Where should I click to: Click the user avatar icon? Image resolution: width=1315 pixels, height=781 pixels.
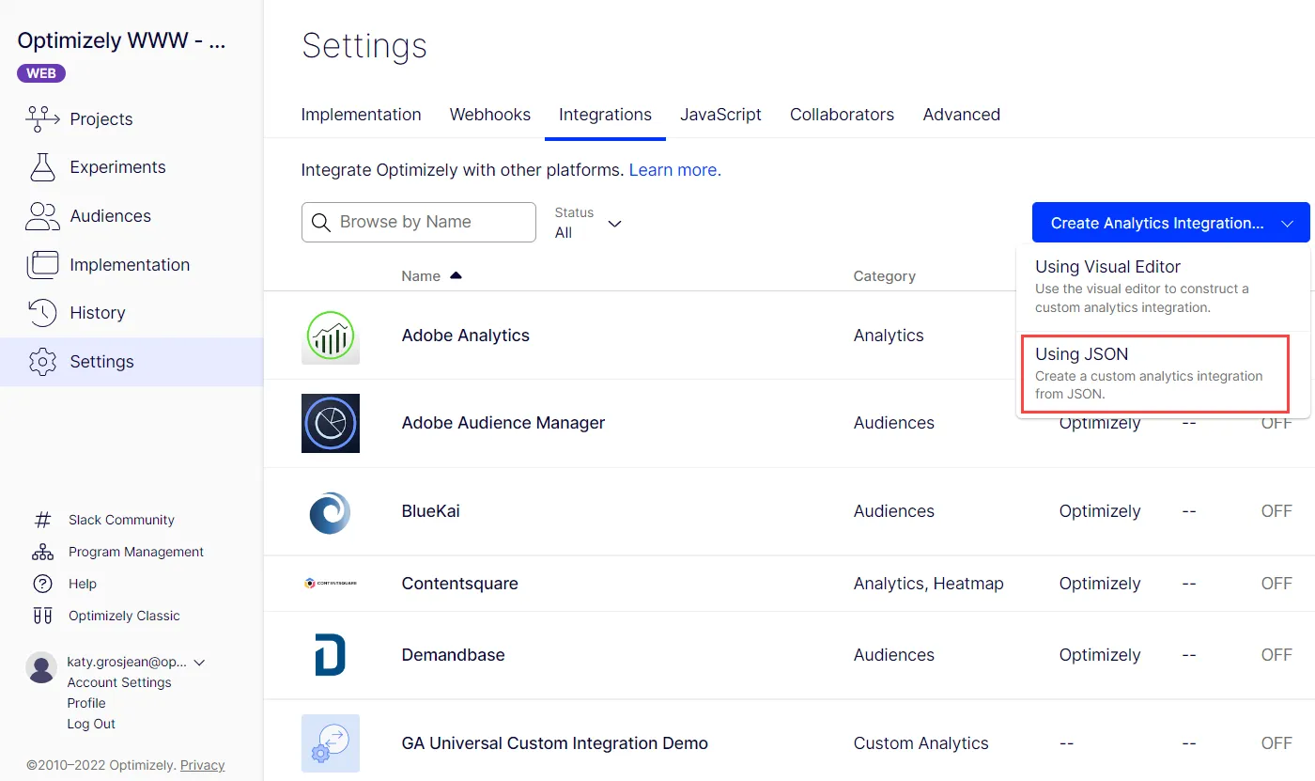tap(41, 667)
